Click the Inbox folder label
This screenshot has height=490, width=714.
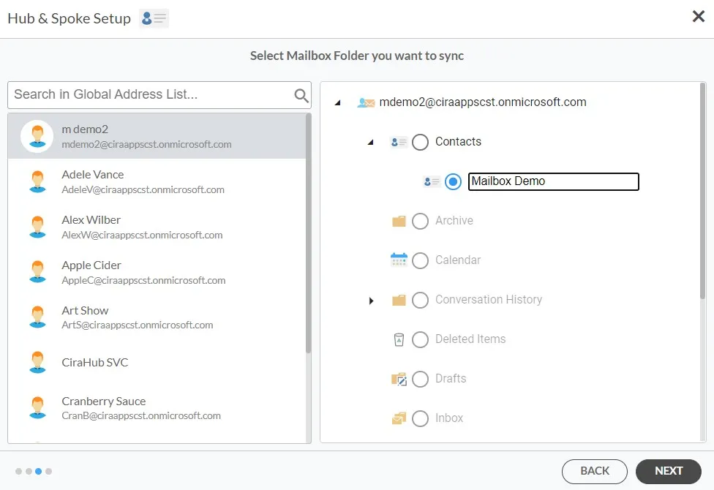449,418
